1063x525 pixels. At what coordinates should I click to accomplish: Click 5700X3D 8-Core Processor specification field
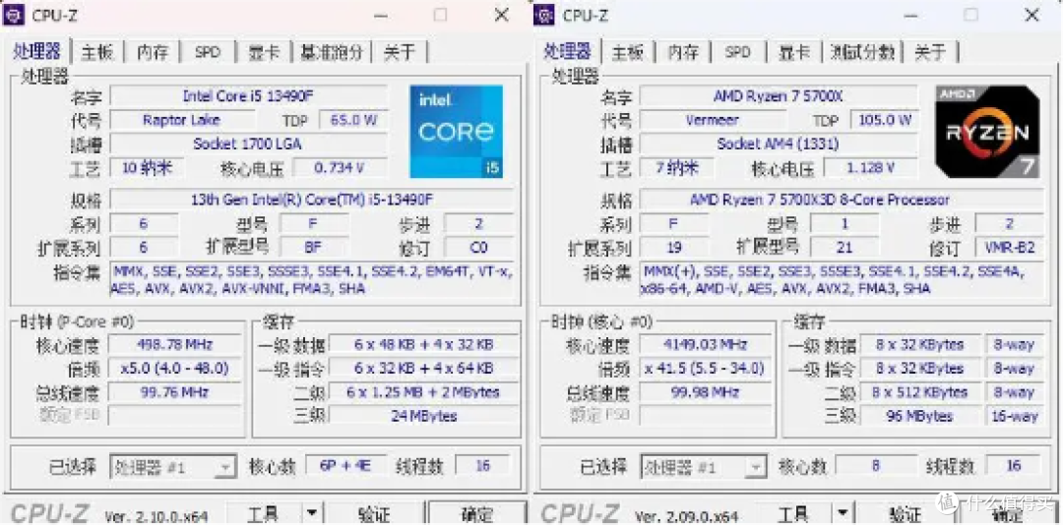tap(842, 200)
